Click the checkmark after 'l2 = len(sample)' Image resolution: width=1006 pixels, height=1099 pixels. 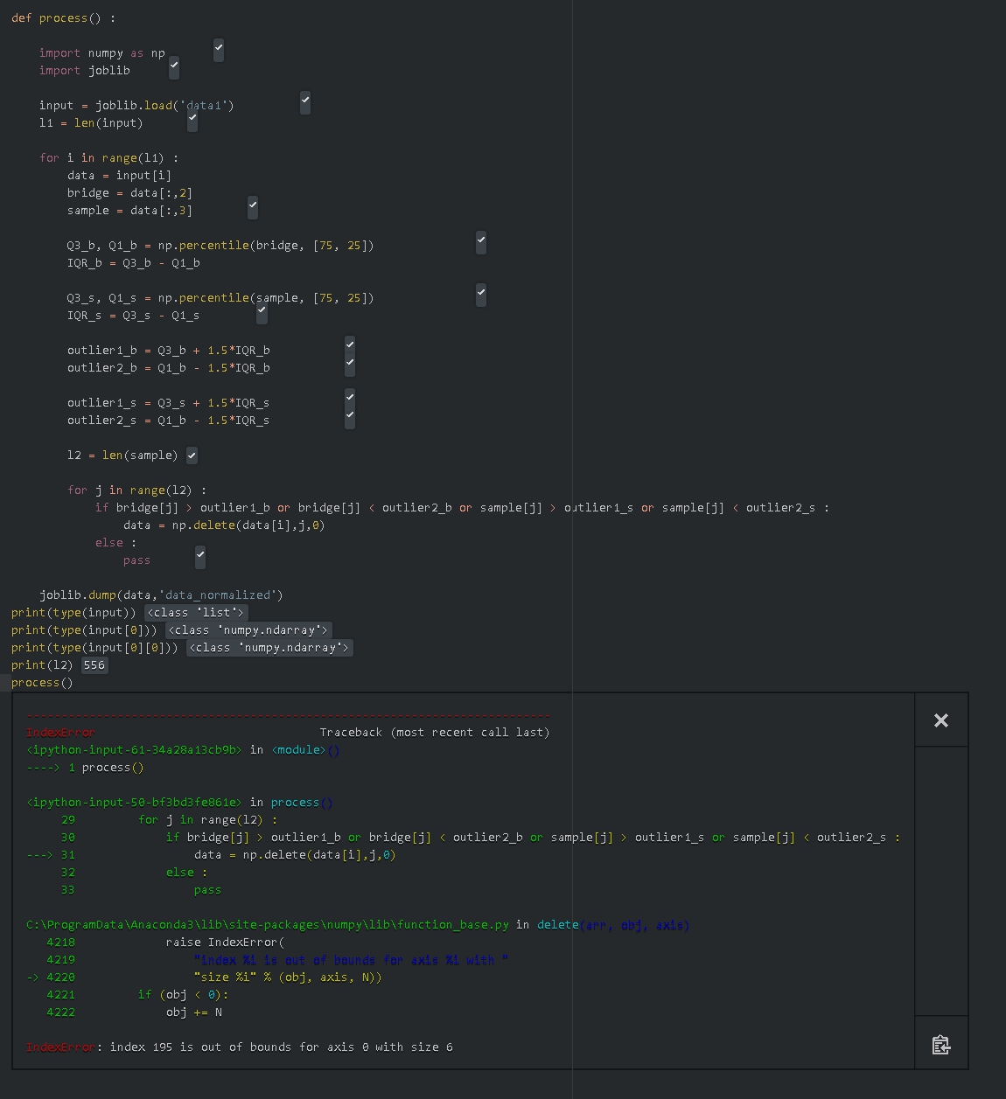[x=192, y=456]
